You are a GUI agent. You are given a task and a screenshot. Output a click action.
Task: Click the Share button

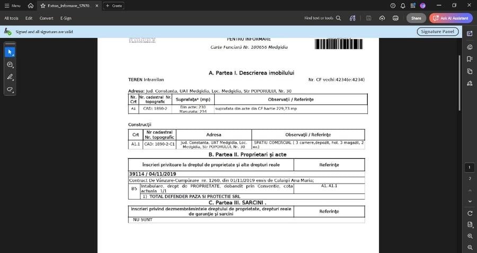(x=416, y=18)
